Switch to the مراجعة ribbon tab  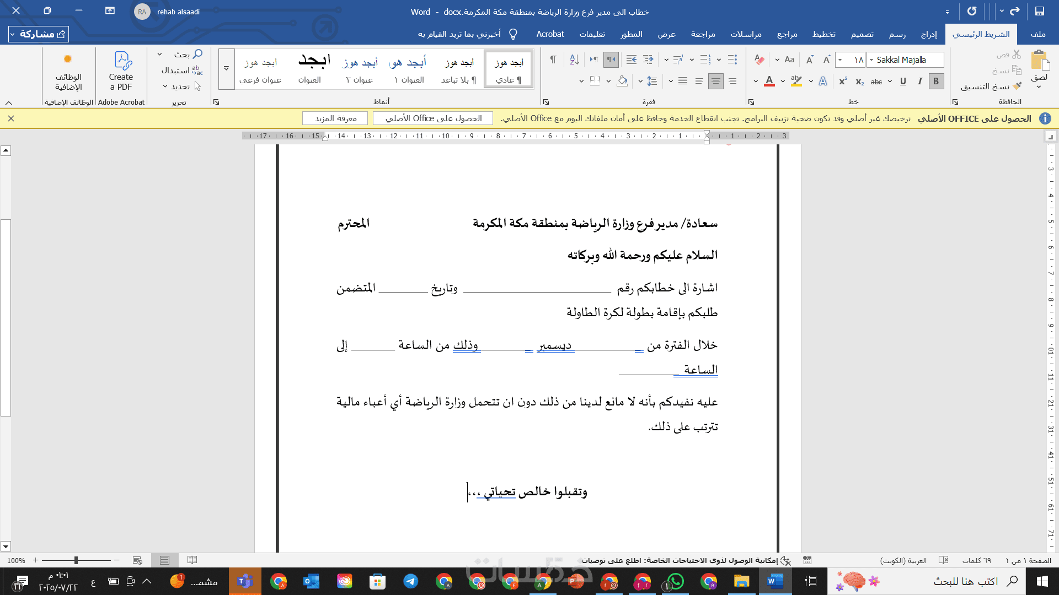click(703, 34)
